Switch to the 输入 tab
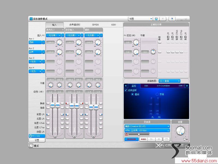Screen dimensions: 218x164 point(55,25)
